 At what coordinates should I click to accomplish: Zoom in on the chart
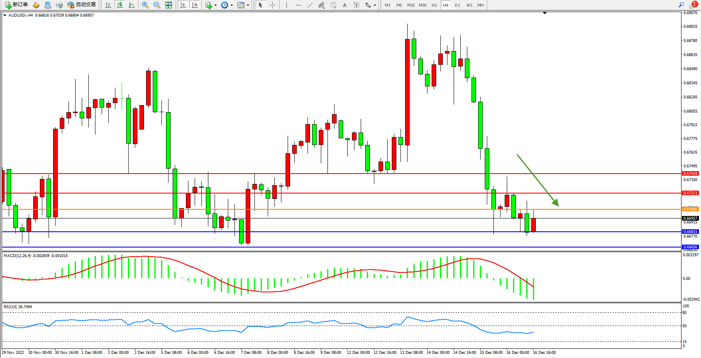point(145,5)
